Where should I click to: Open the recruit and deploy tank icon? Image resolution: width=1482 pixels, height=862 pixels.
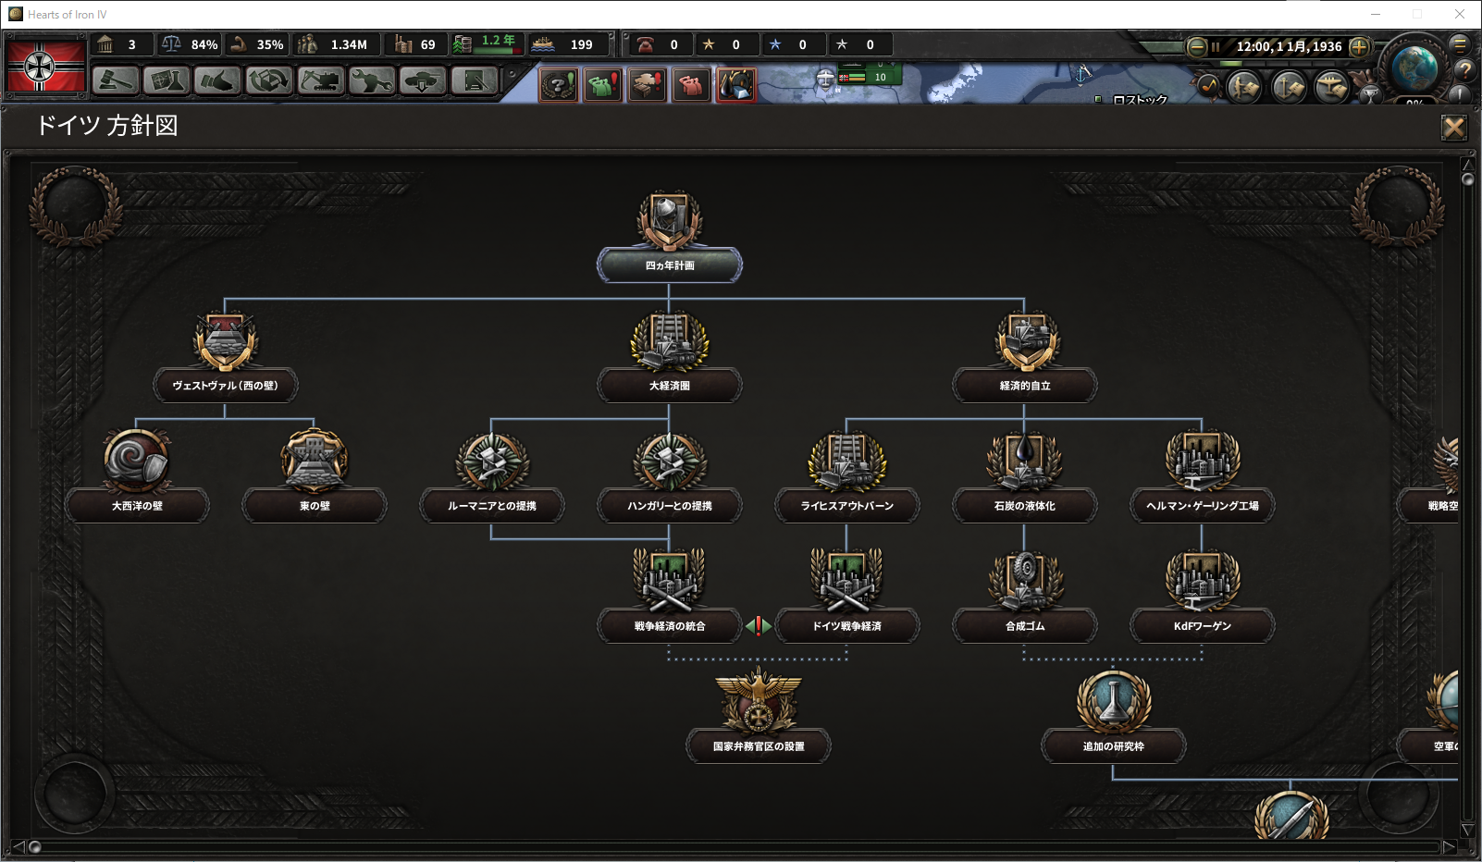click(x=423, y=81)
